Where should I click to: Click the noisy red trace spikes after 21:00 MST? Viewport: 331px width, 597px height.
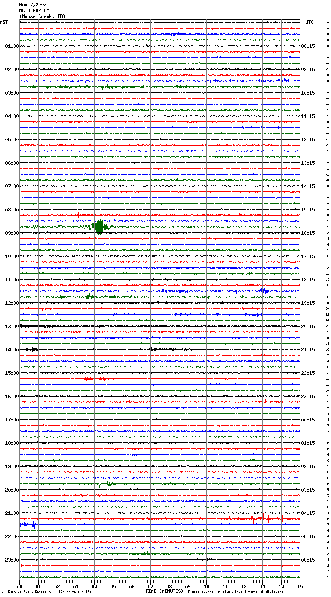pyautogui.click(x=261, y=519)
